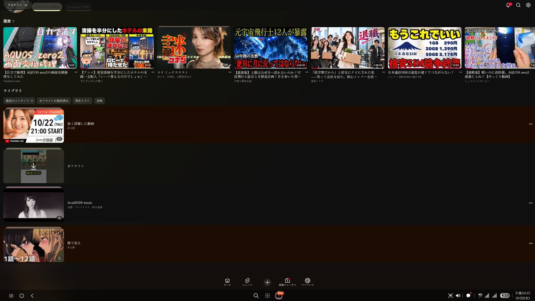The height and width of the screenshot is (301, 535).
Task: Tap the Android back arrow button
Action: point(32,296)
